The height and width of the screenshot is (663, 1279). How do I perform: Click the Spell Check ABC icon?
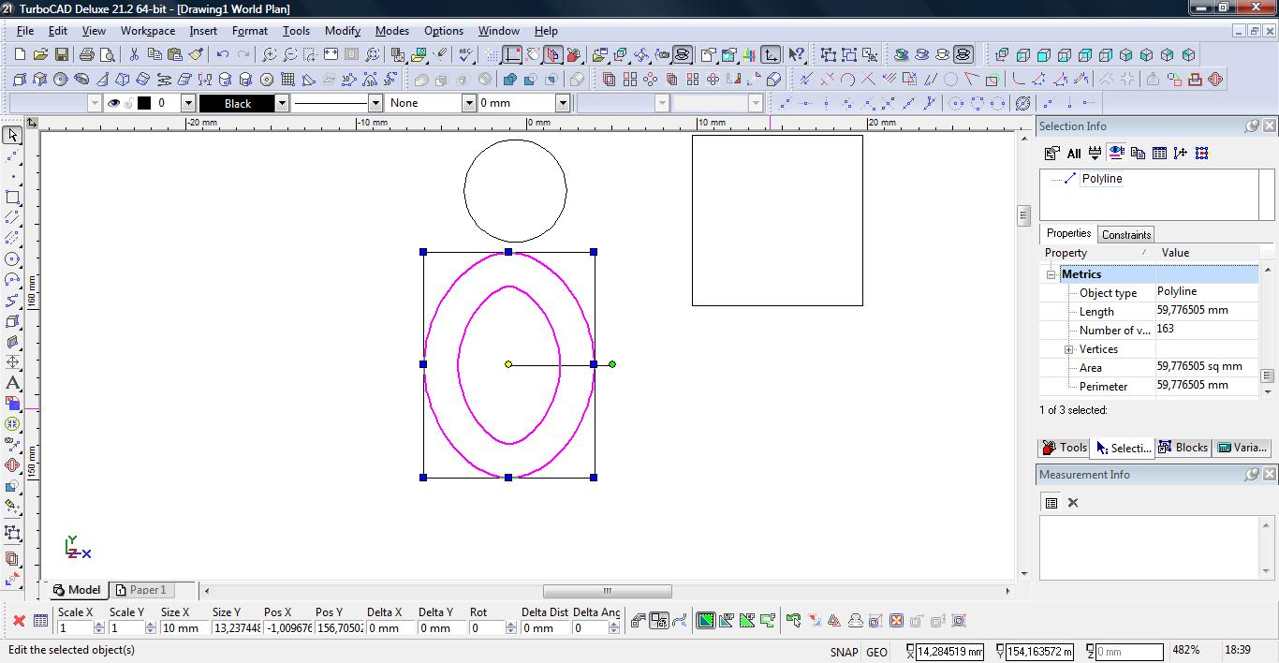pos(465,55)
